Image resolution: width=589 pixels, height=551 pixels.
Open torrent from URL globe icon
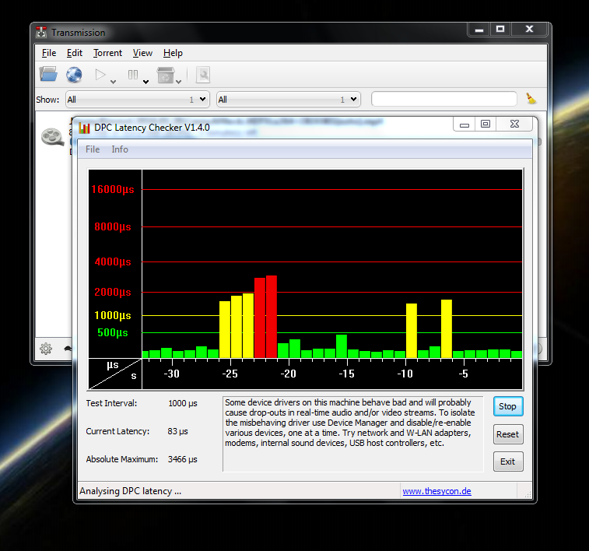point(74,75)
